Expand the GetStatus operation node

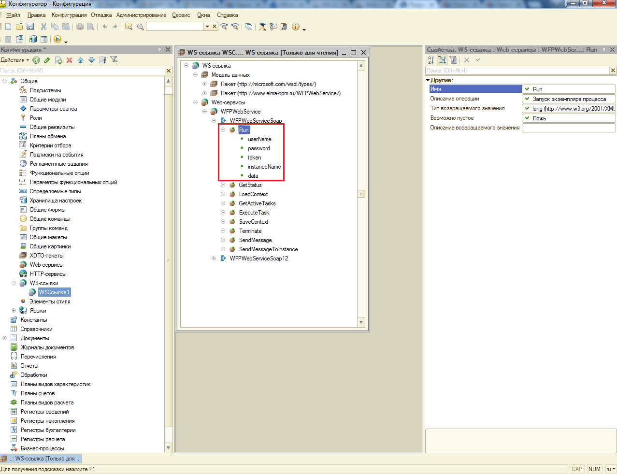(223, 185)
